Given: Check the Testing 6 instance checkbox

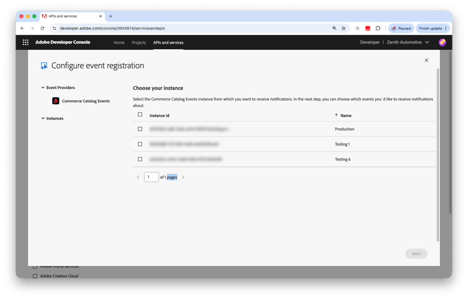Looking at the screenshot, I should (x=140, y=159).
